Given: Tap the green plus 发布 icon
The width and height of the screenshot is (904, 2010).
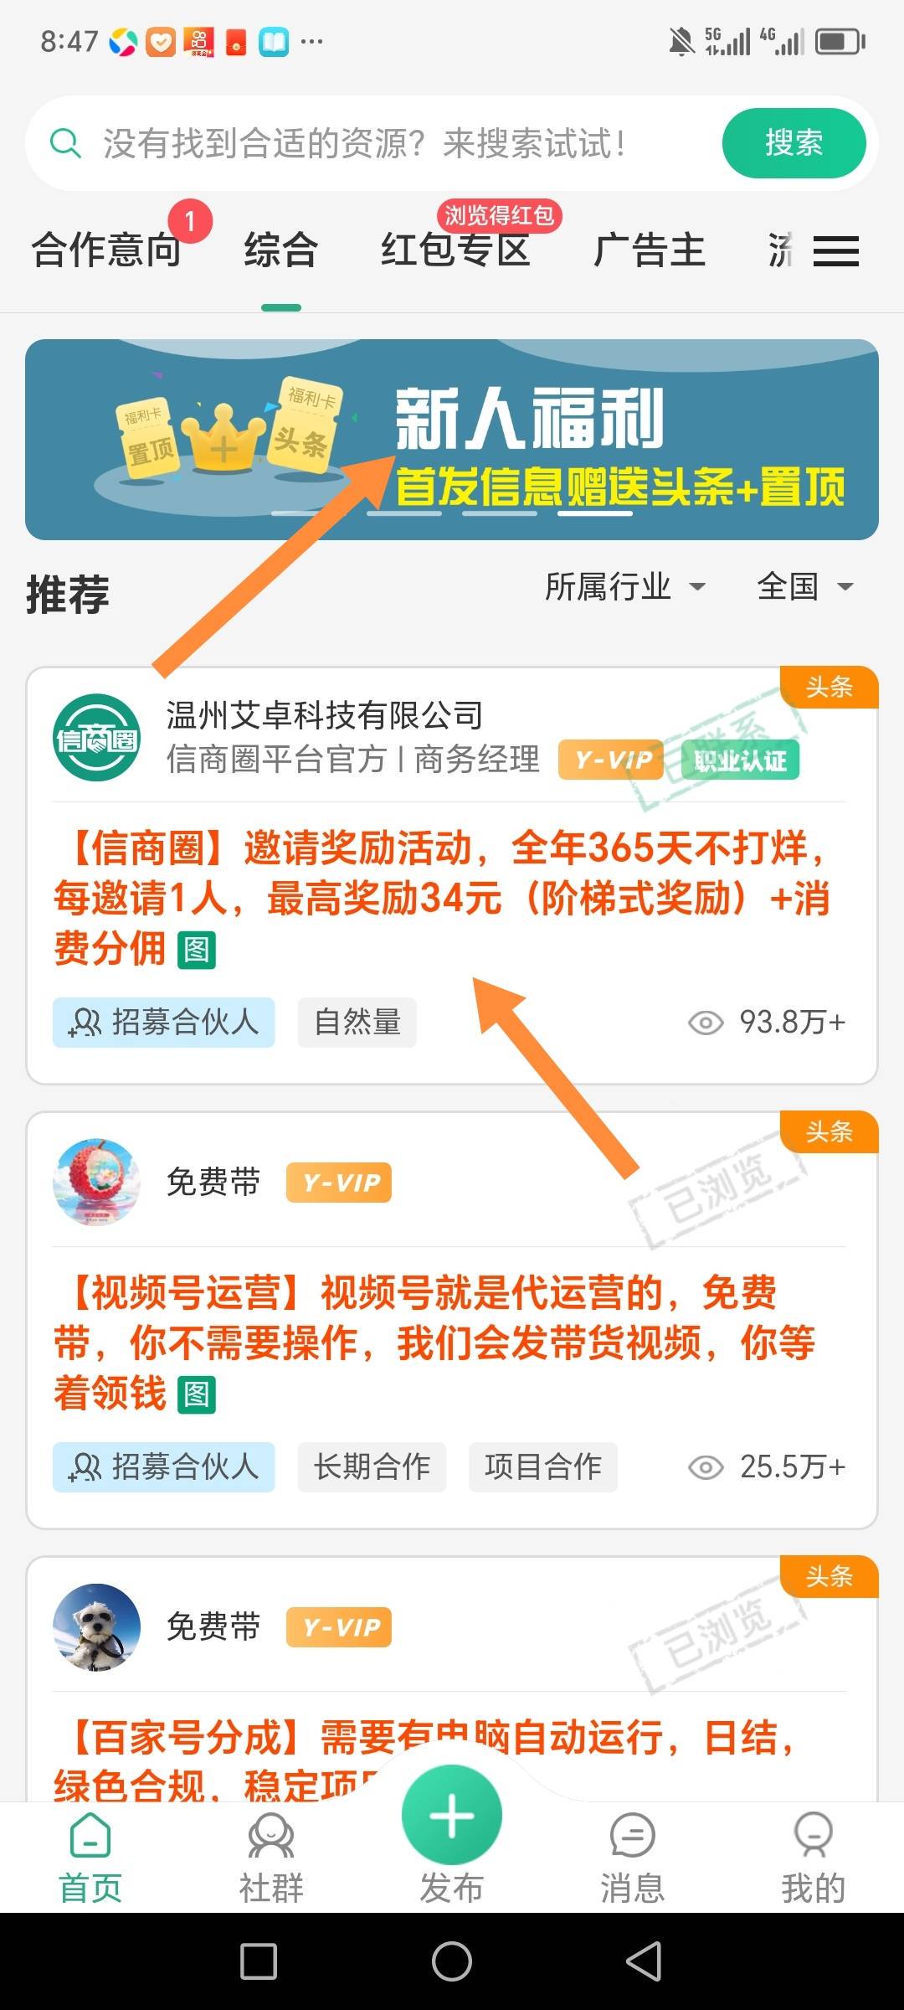Looking at the screenshot, I should [x=452, y=1815].
